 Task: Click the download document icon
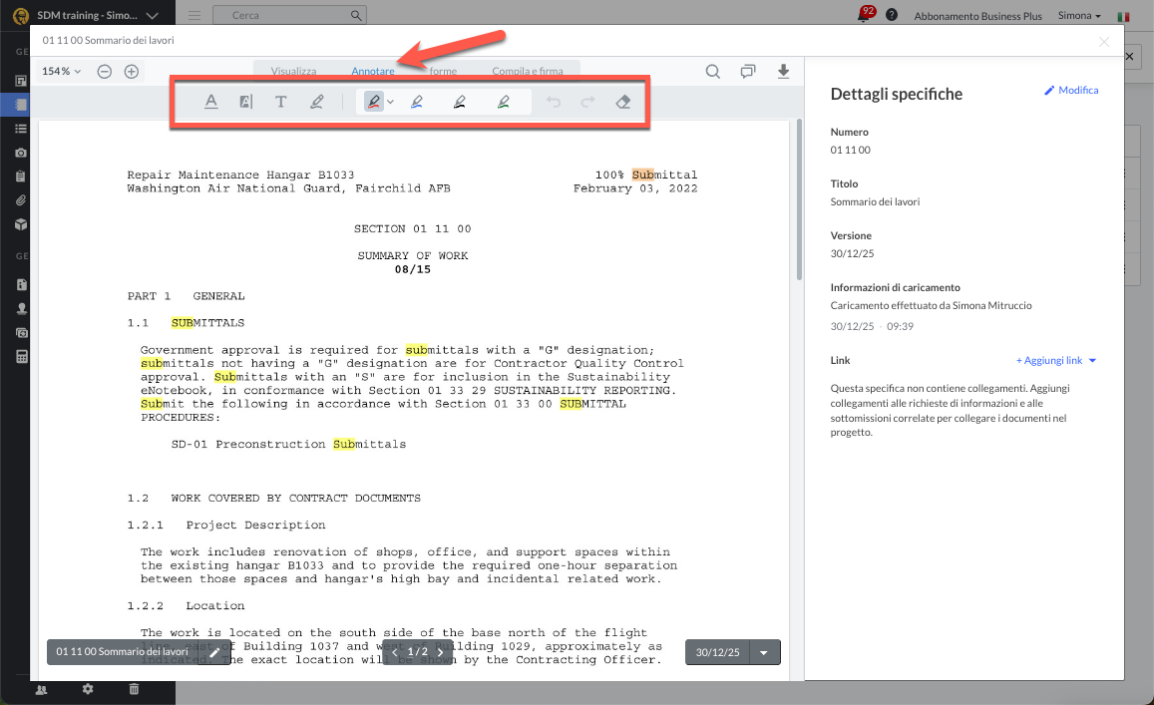pos(783,71)
